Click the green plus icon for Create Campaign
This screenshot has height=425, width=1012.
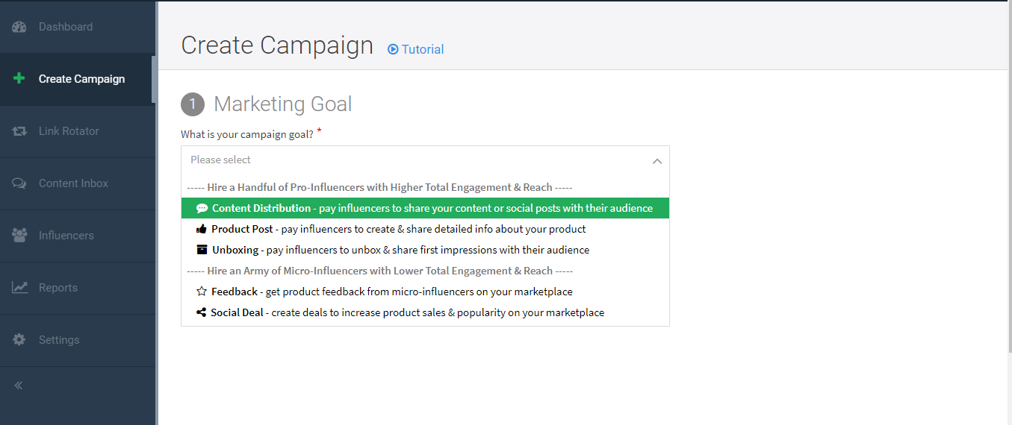coord(19,79)
